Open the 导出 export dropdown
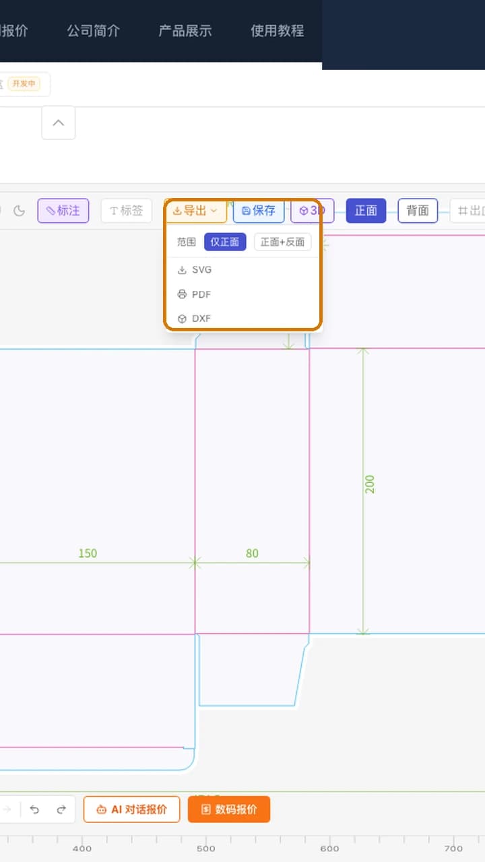This screenshot has width=485, height=862. tap(195, 211)
